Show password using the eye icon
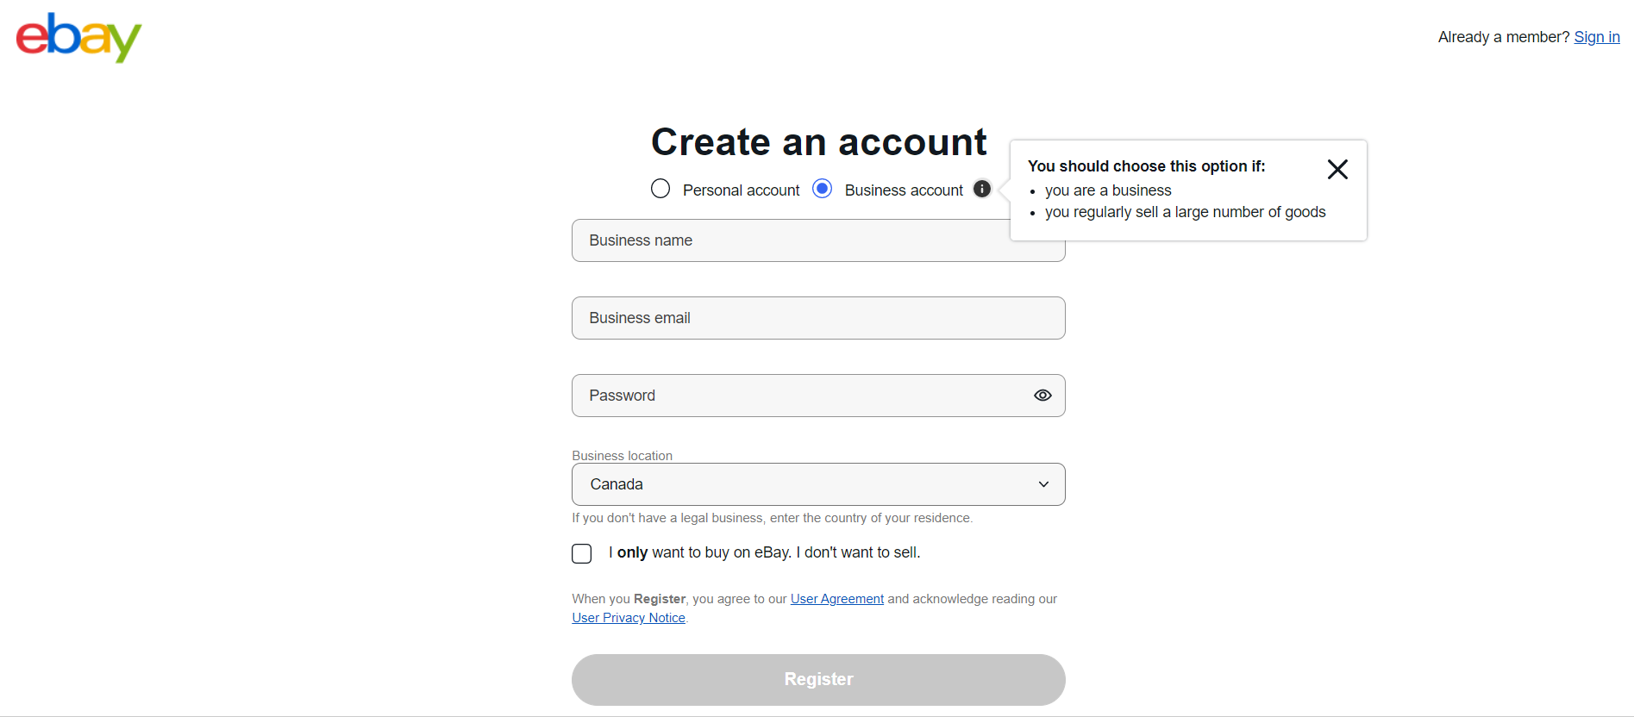This screenshot has width=1634, height=717. 1042,396
